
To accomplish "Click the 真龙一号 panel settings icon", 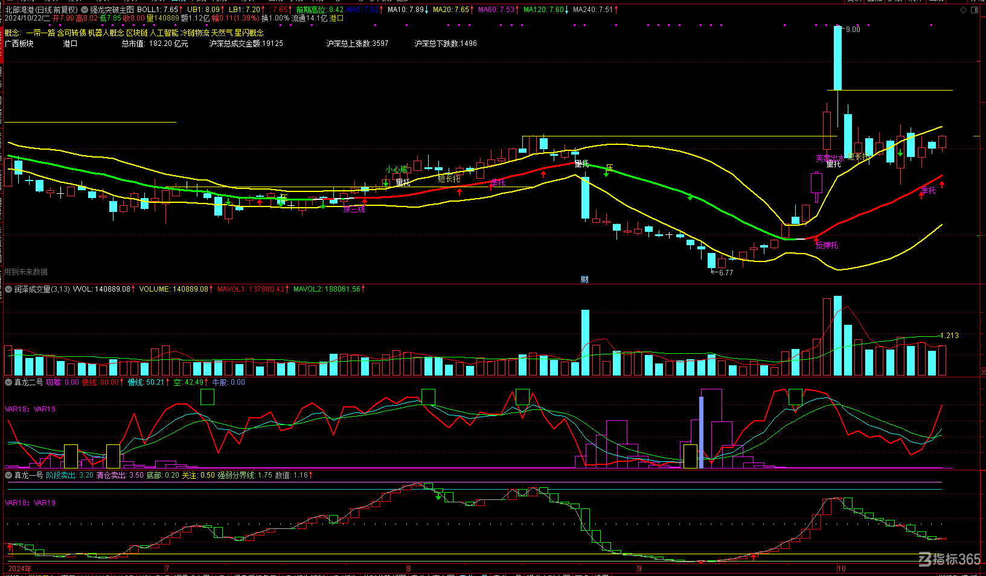I will 8,475.
